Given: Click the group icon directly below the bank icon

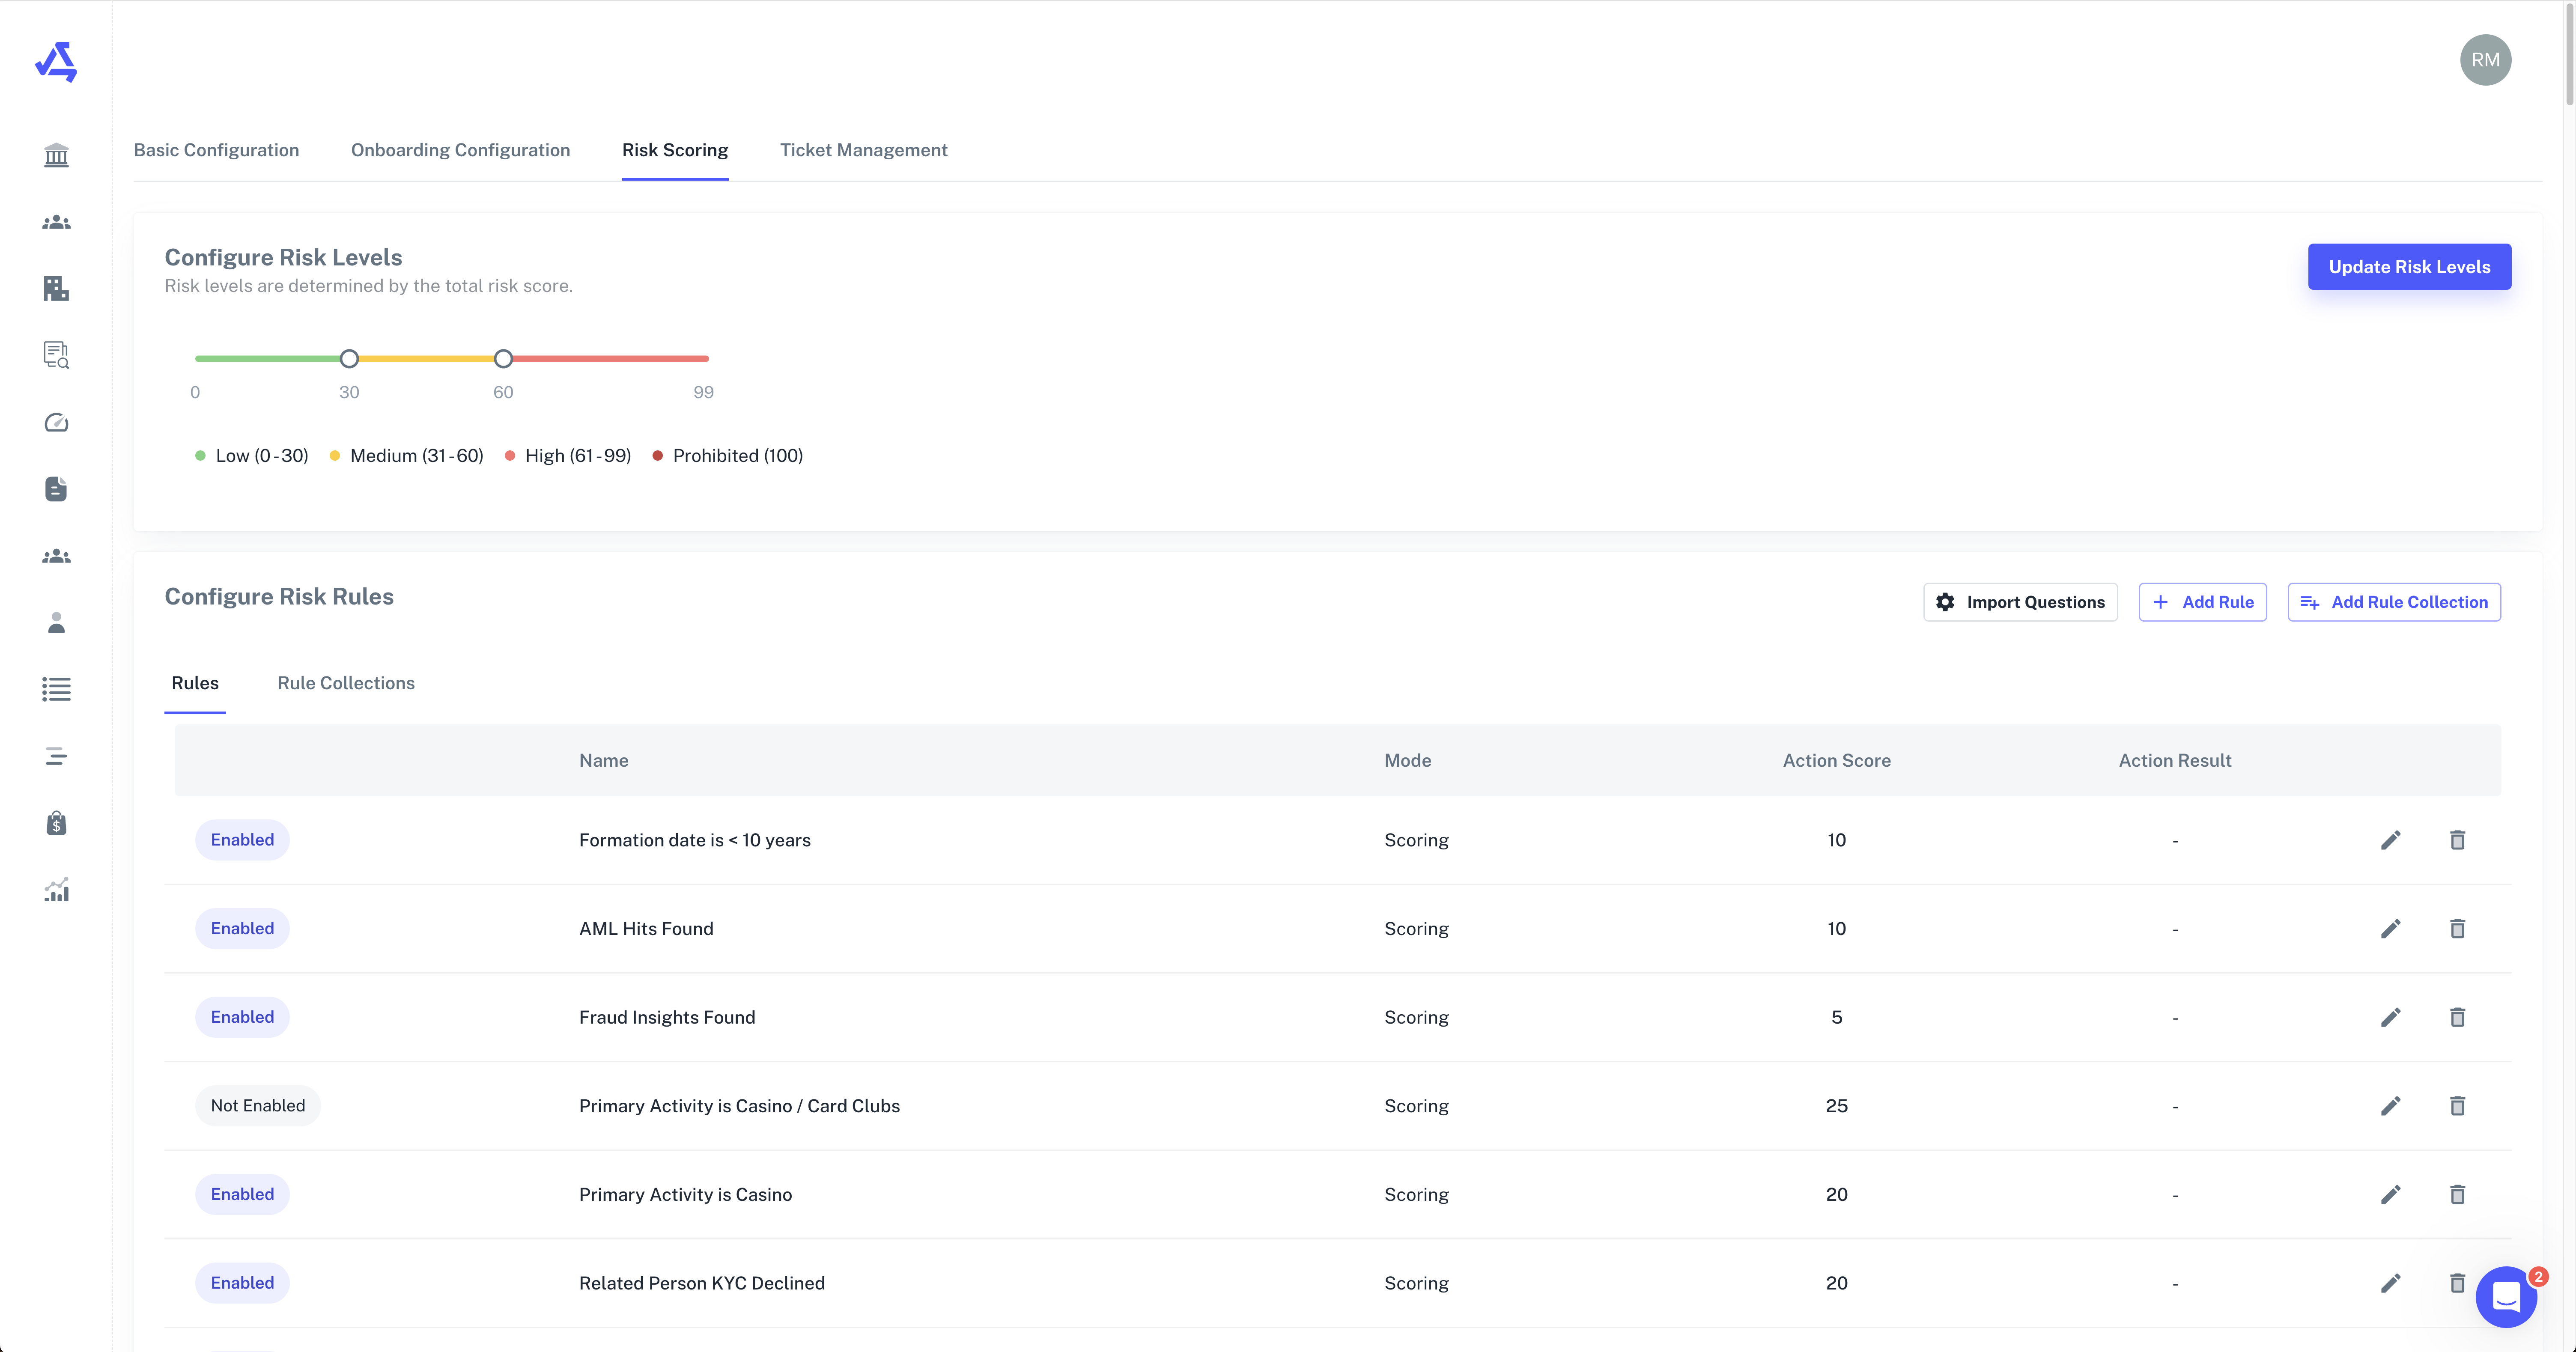Looking at the screenshot, I should pyautogui.click(x=56, y=222).
